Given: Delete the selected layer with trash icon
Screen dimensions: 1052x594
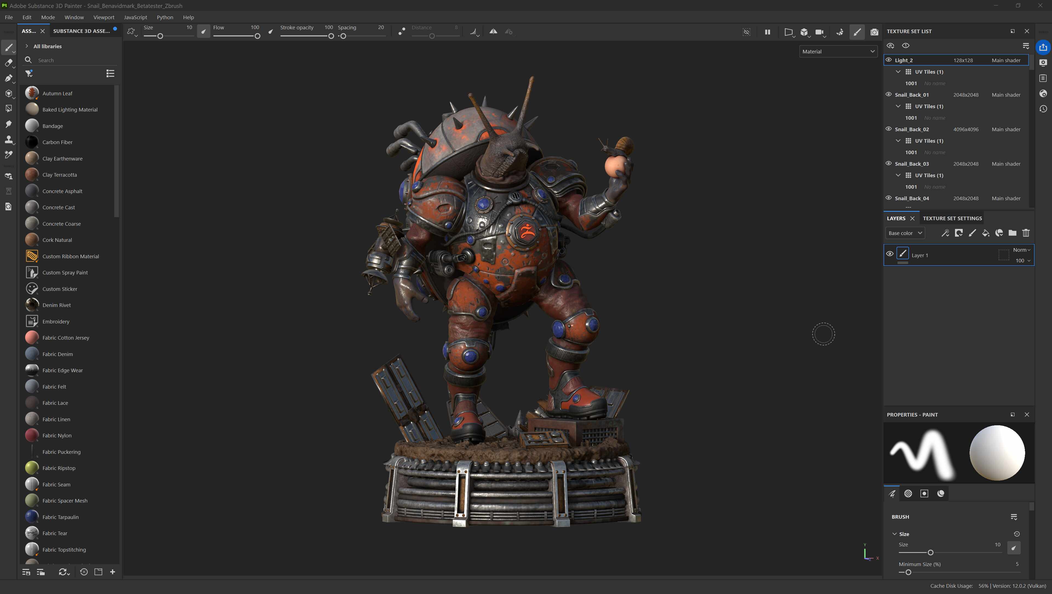Looking at the screenshot, I should pos(1026,233).
